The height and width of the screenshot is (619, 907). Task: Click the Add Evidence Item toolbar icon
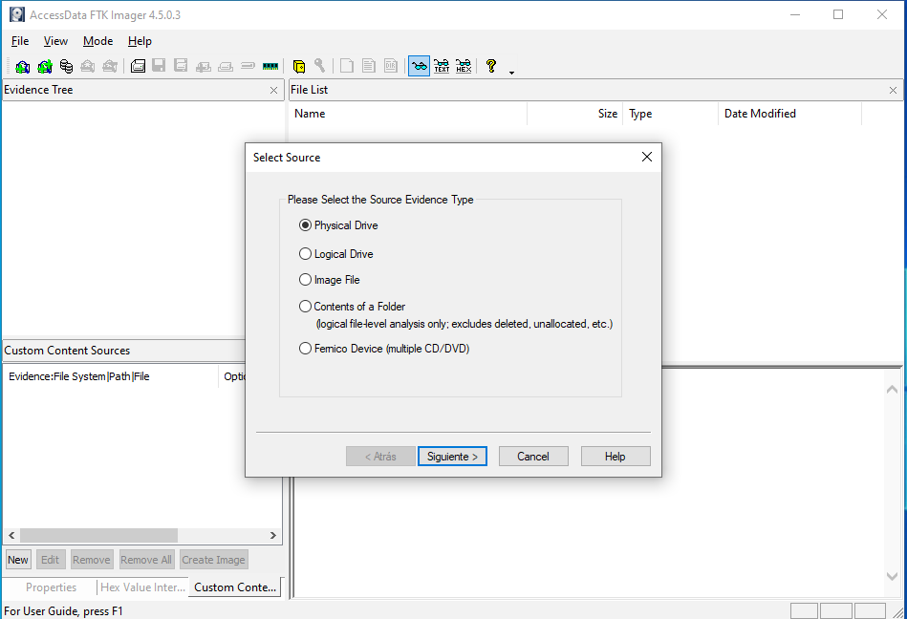coord(23,67)
